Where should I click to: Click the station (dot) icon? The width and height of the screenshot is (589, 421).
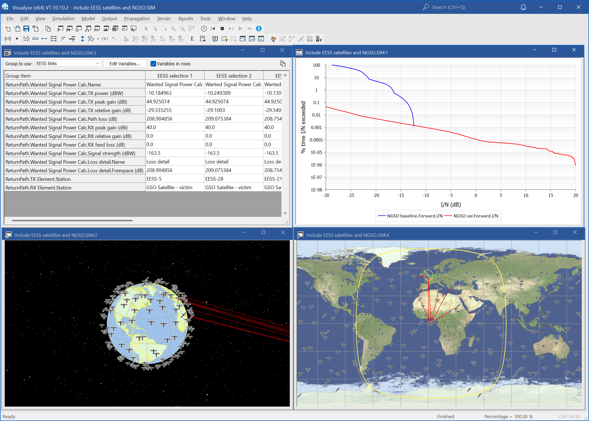(17, 39)
